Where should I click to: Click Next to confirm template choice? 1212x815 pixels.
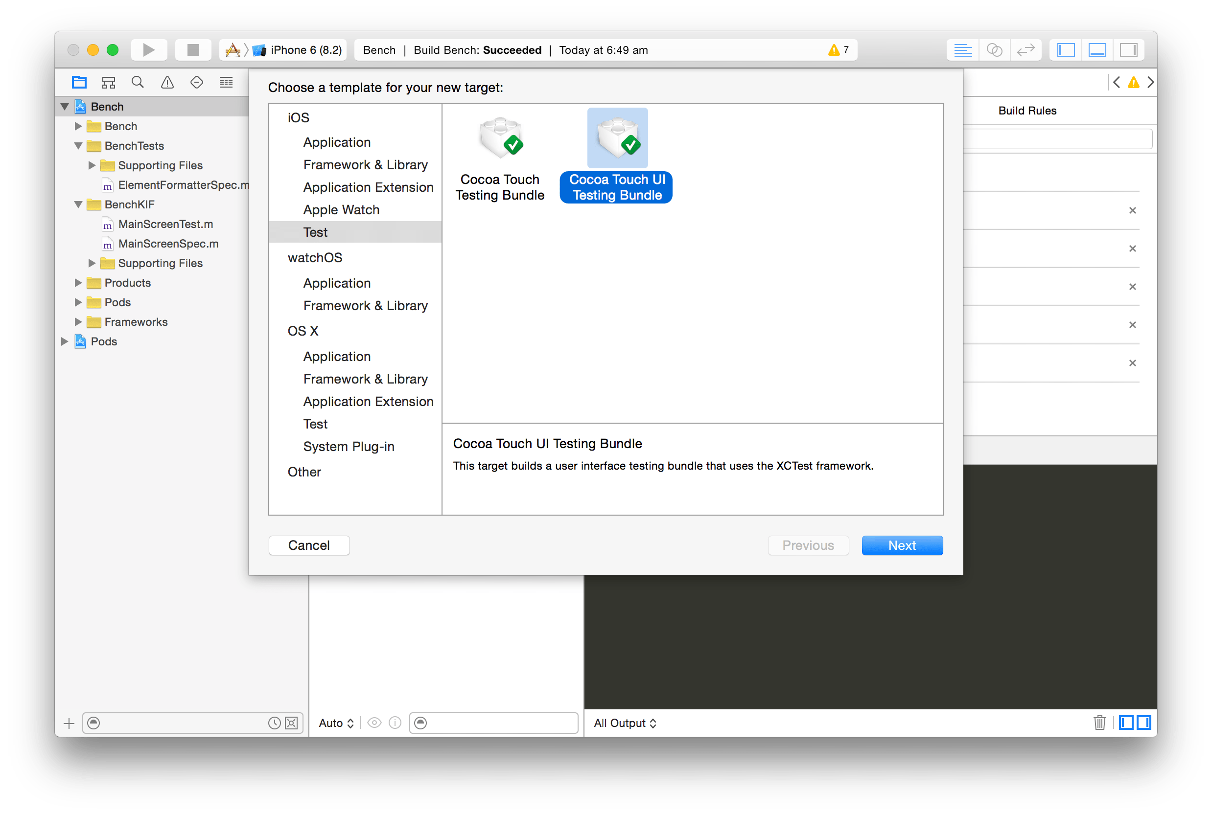point(902,545)
